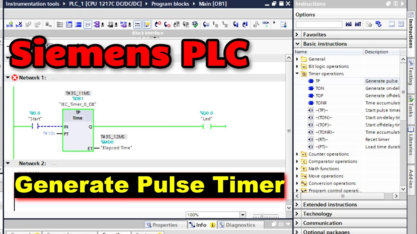Expand Comparator operations folder
417x234 pixels.
point(297,162)
